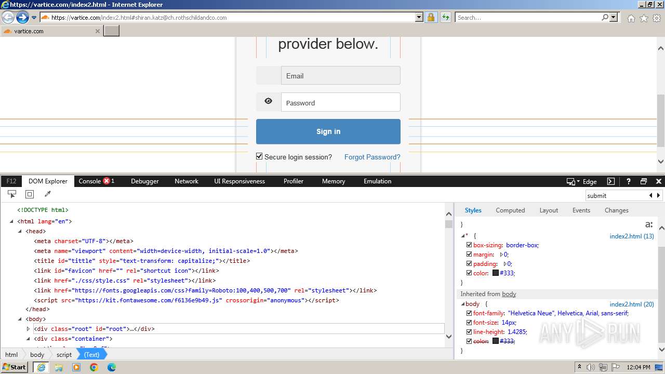Uncheck Secure login session checkbox
The width and height of the screenshot is (665, 374).
coord(259,156)
